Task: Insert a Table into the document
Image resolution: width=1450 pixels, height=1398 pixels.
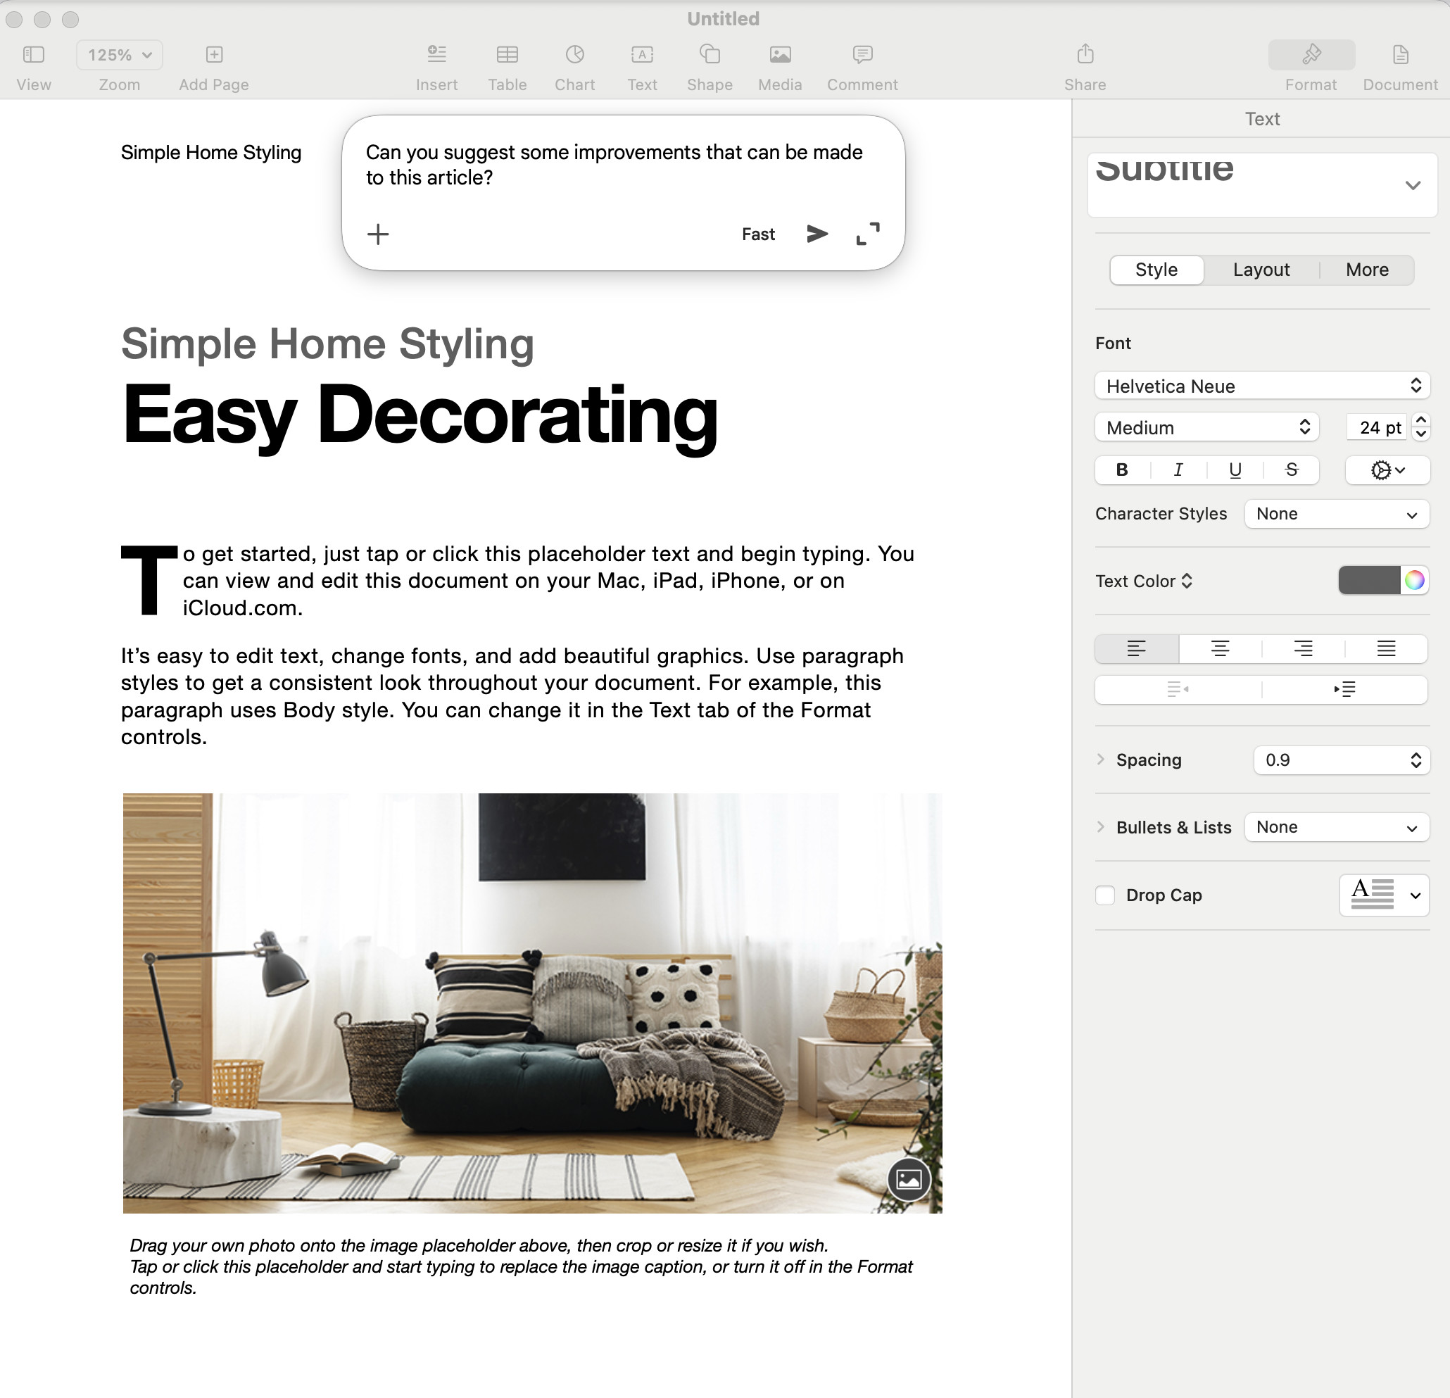Action: (507, 65)
